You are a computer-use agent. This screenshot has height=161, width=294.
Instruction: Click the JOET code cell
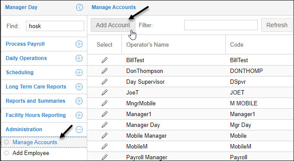coord(237,92)
